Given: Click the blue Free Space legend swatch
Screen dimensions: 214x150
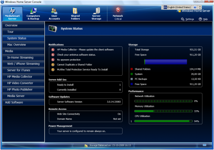Looking at the screenshot, I should click(132, 84).
